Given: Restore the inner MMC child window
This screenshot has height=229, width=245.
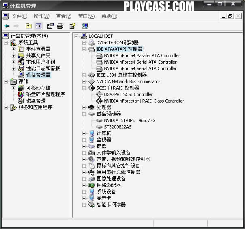Looking at the screenshot, I should point(231,16).
